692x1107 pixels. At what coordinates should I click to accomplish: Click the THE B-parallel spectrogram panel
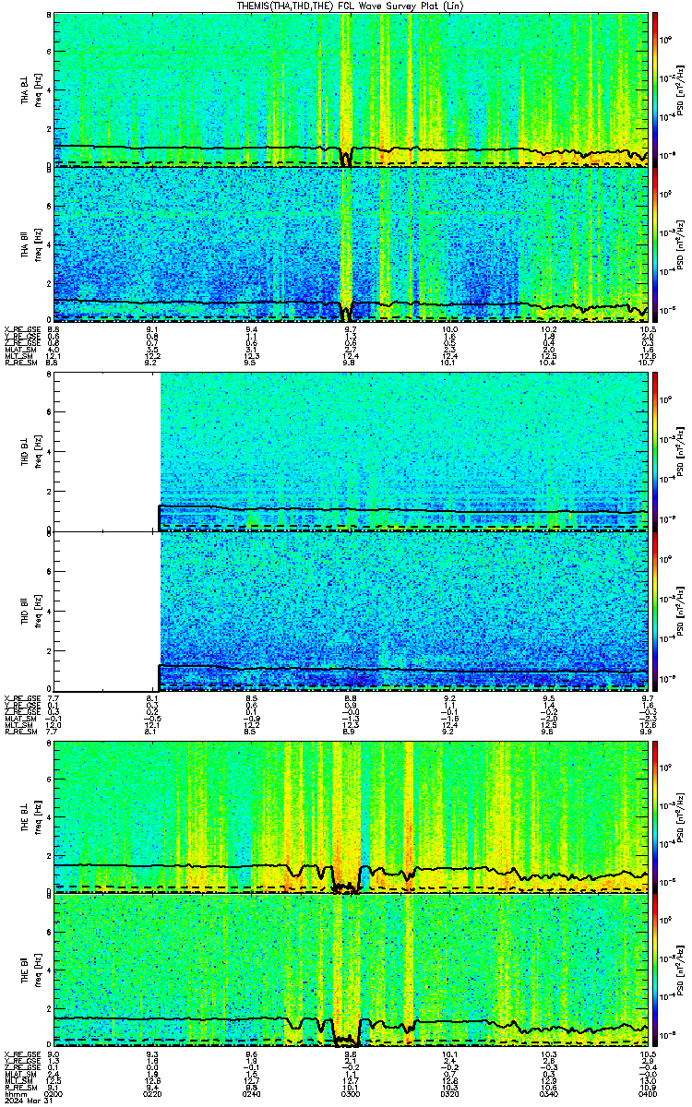pos(351,970)
